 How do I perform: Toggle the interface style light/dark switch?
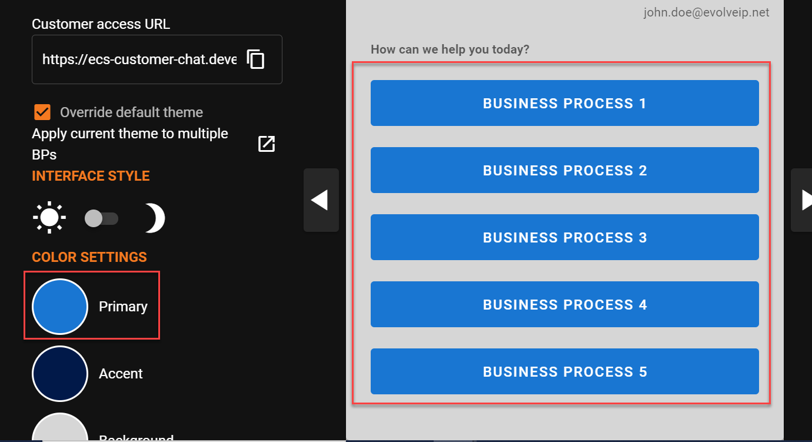pyautogui.click(x=101, y=218)
